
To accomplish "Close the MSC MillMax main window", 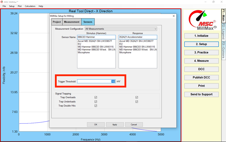I will coord(222,2).
